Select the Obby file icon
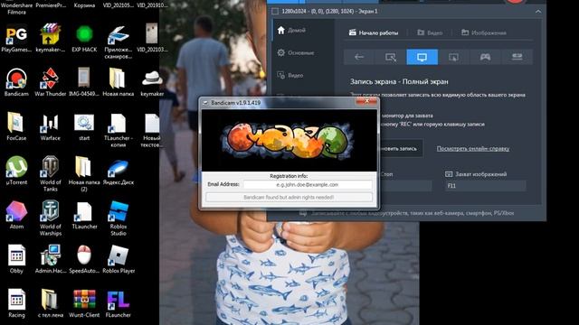579x325 pixels. coord(16,255)
